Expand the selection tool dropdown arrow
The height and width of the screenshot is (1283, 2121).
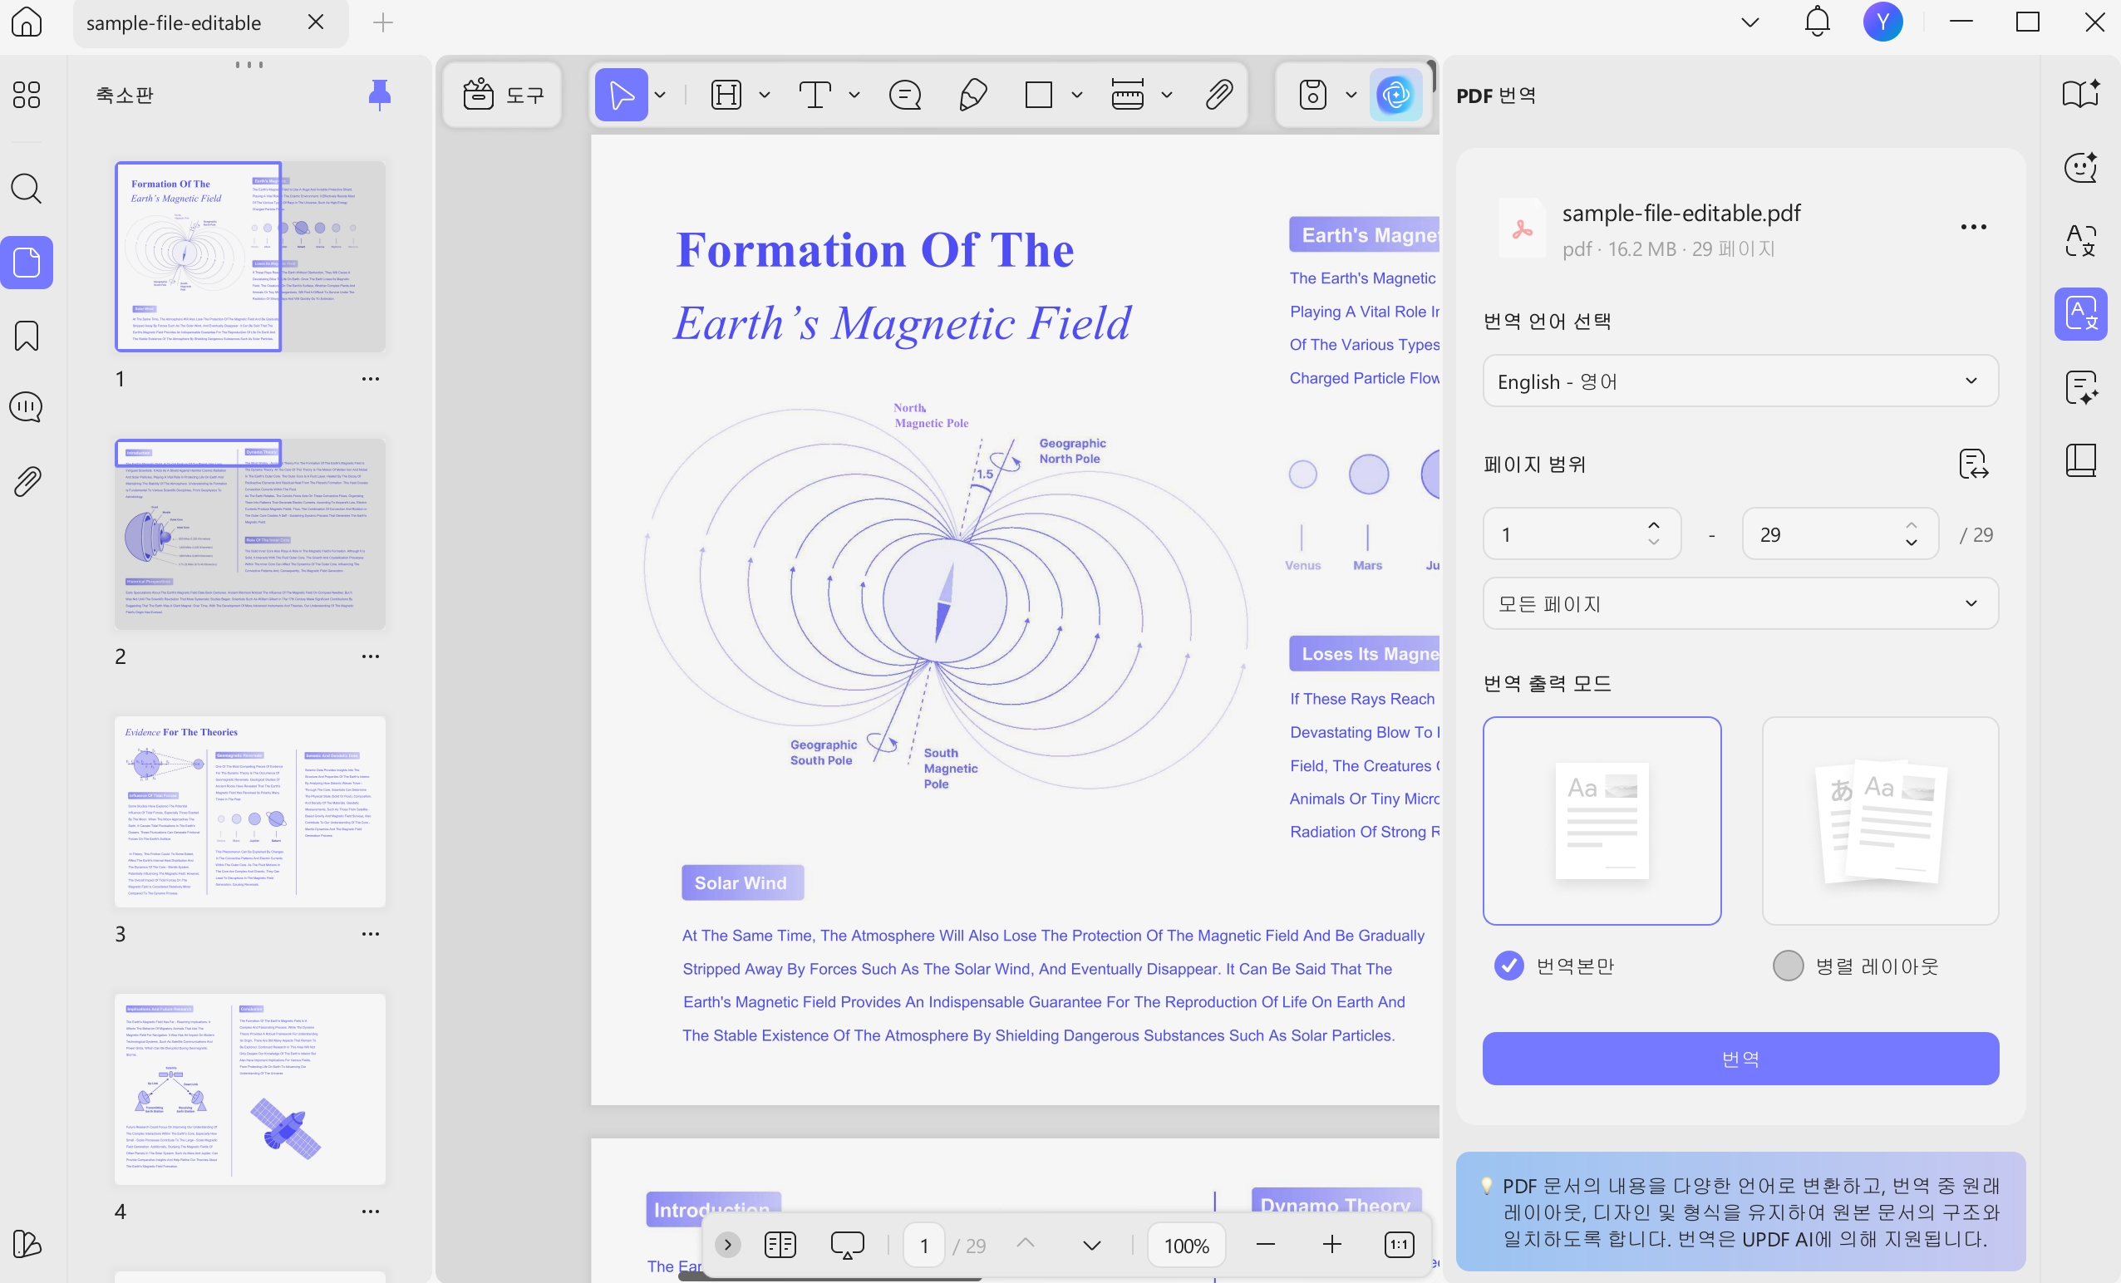click(x=660, y=95)
